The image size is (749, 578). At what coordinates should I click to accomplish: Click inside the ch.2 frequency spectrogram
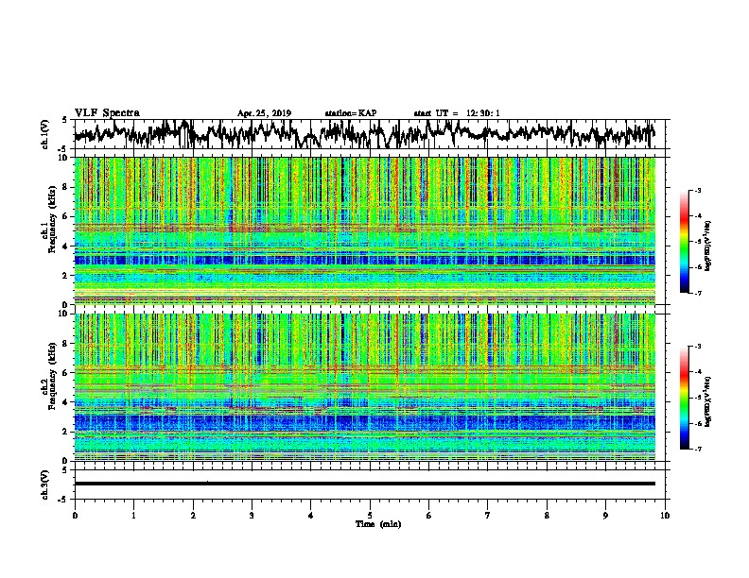click(x=364, y=387)
